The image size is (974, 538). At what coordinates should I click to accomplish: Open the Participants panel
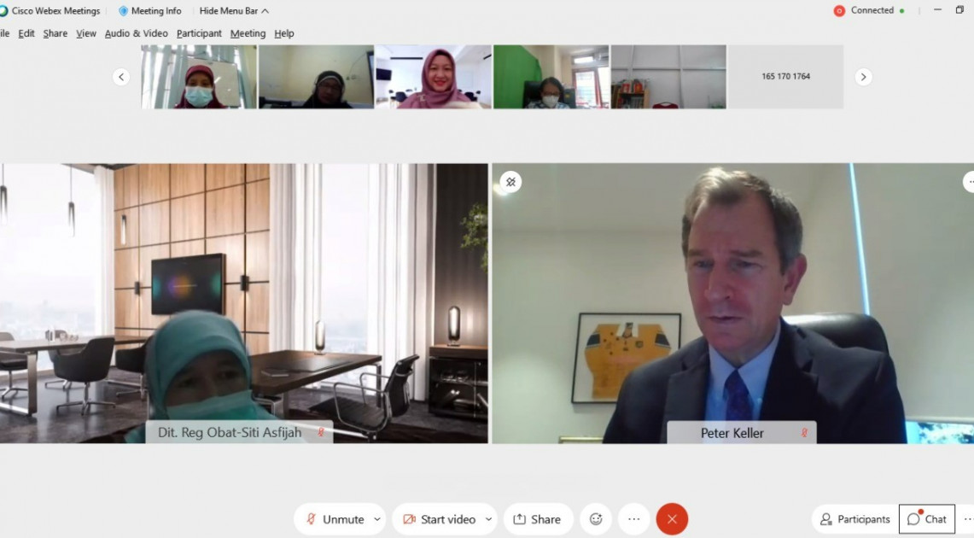[x=854, y=519]
